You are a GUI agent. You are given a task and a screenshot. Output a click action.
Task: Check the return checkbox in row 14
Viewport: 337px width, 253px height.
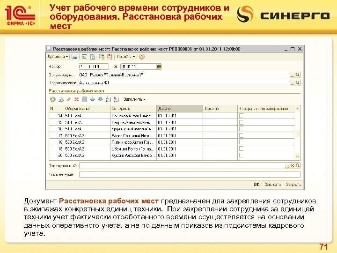coord(241,116)
